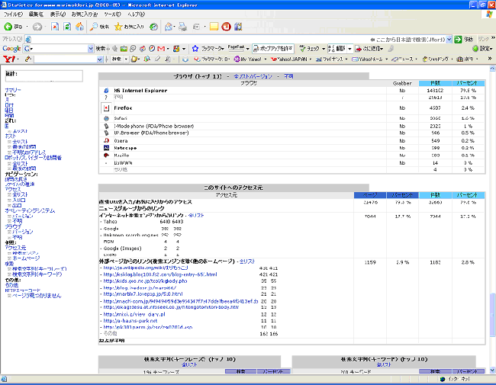Image resolution: width=496 pixels, height=385 pixels.
Task: Click the Google toolbar bookmark star icon
Action: [x=195, y=49]
